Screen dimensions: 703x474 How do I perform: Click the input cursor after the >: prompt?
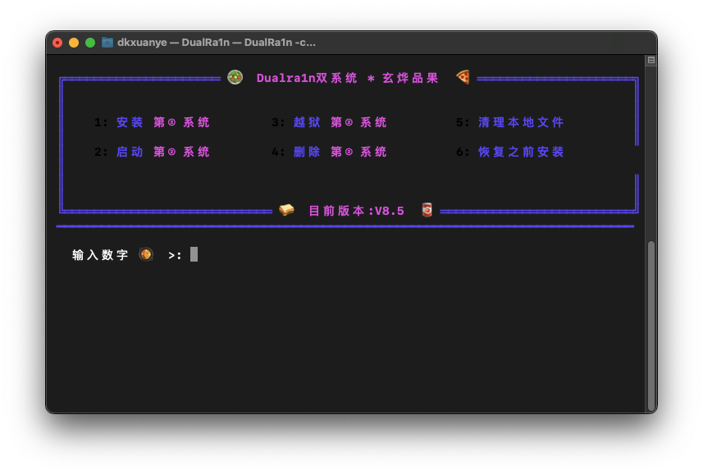point(194,254)
